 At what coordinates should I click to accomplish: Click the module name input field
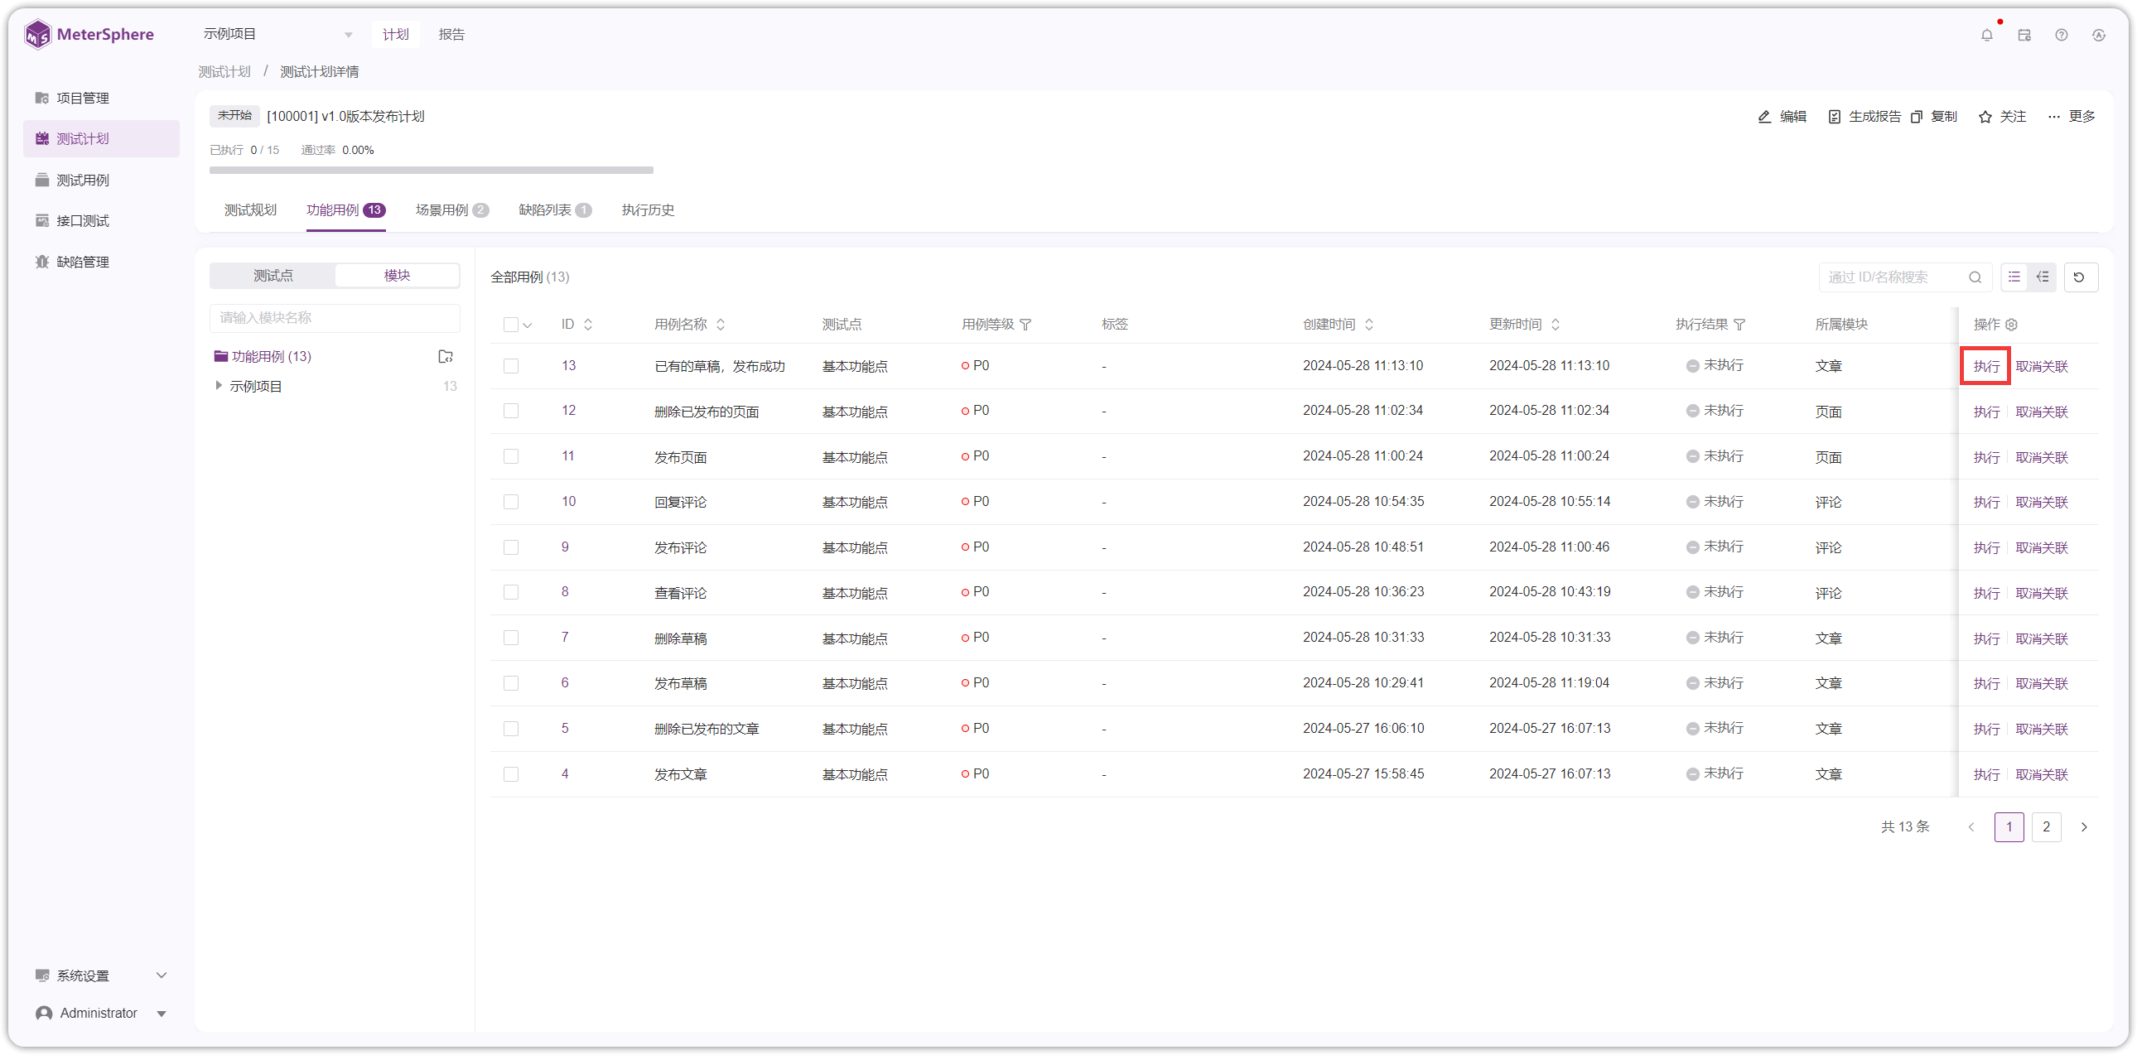(x=335, y=318)
